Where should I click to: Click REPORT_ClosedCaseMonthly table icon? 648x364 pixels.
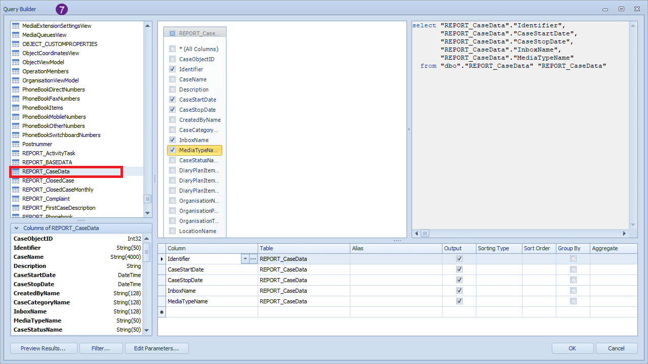point(16,190)
